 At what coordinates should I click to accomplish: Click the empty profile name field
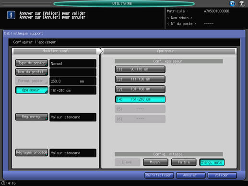pyautogui.click(x=73, y=72)
